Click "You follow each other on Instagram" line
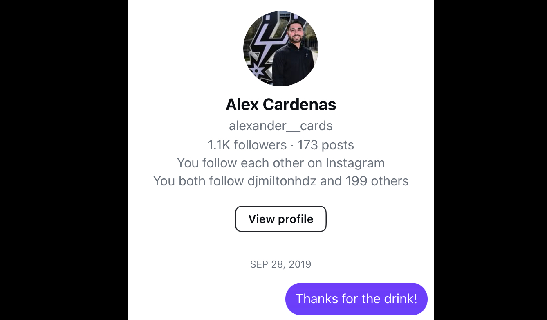The image size is (547, 320). [281, 163]
